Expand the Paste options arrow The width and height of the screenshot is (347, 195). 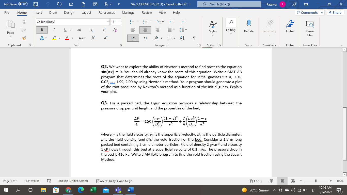point(11,37)
